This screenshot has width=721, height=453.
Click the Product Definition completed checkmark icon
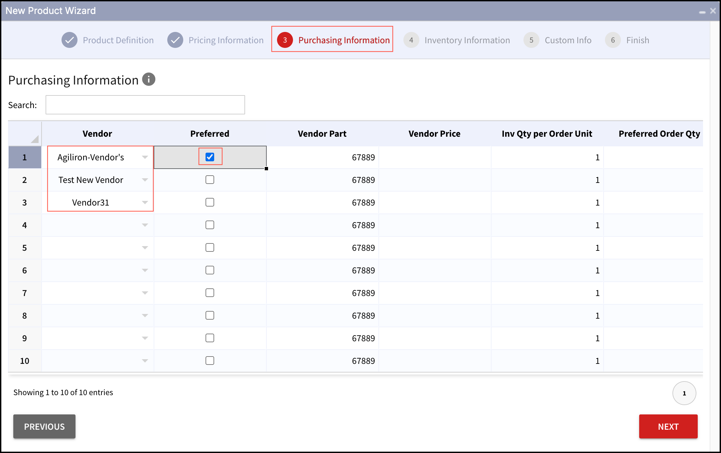(70, 40)
